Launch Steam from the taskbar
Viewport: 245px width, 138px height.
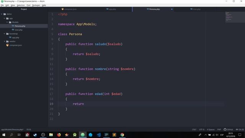pos(35,135)
